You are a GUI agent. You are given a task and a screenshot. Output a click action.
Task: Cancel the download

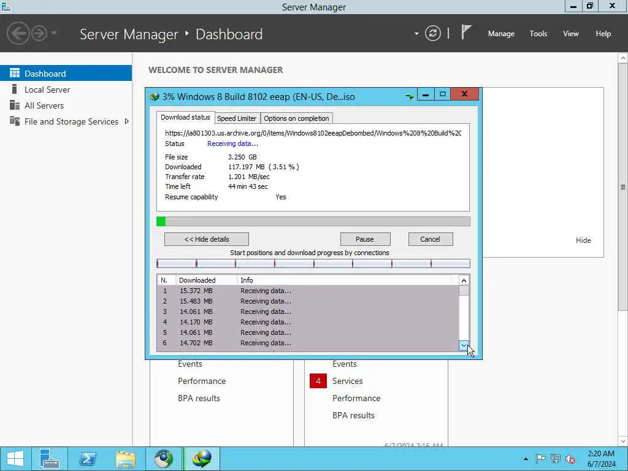[x=431, y=239]
